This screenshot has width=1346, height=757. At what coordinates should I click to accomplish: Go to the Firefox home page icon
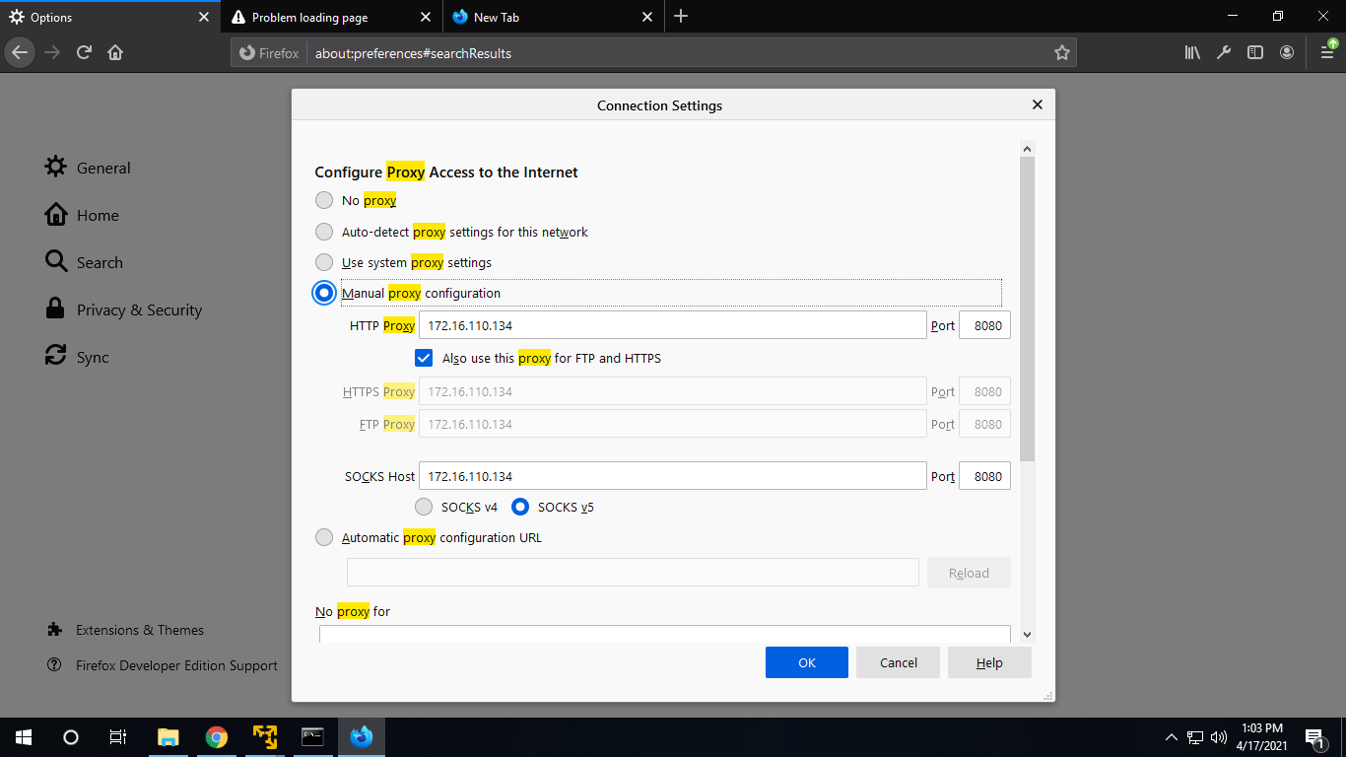115,53
